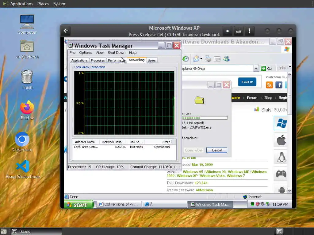
Task: Click the Windows XP start button
Action: (79, 205)
